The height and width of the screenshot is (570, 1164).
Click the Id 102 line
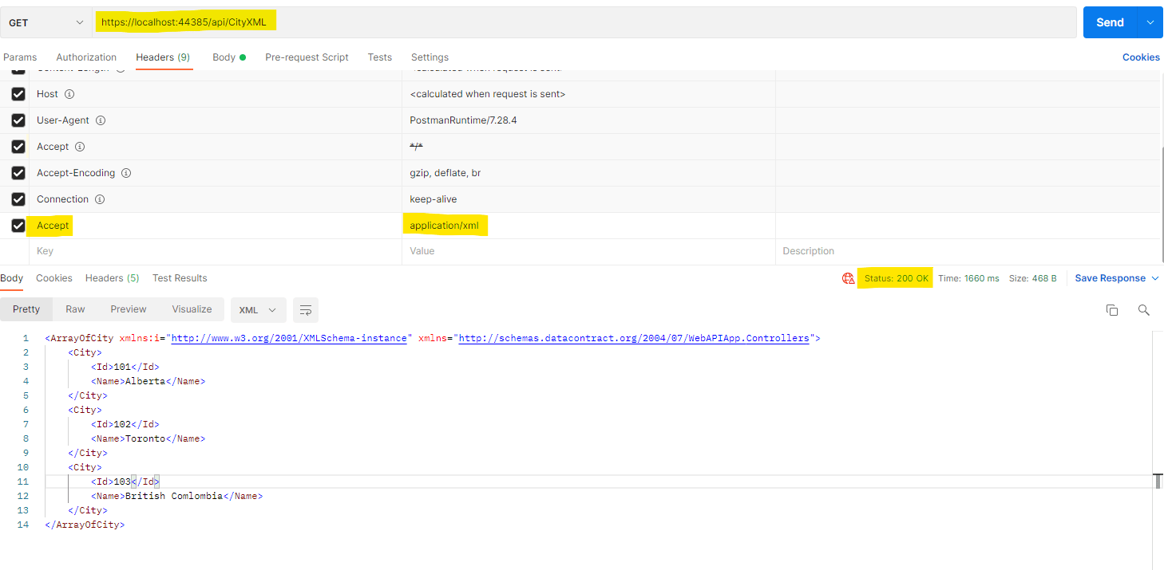[x=125, y=424]
